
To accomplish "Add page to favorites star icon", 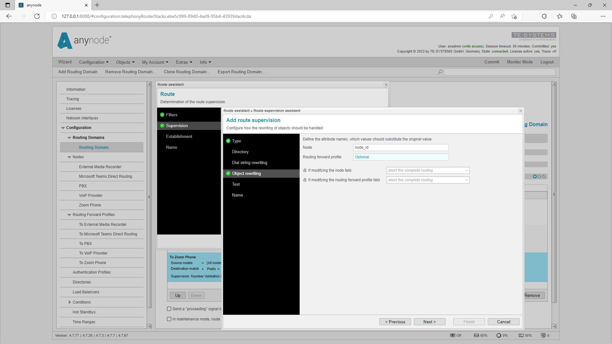I will click(x=514, y=16).
